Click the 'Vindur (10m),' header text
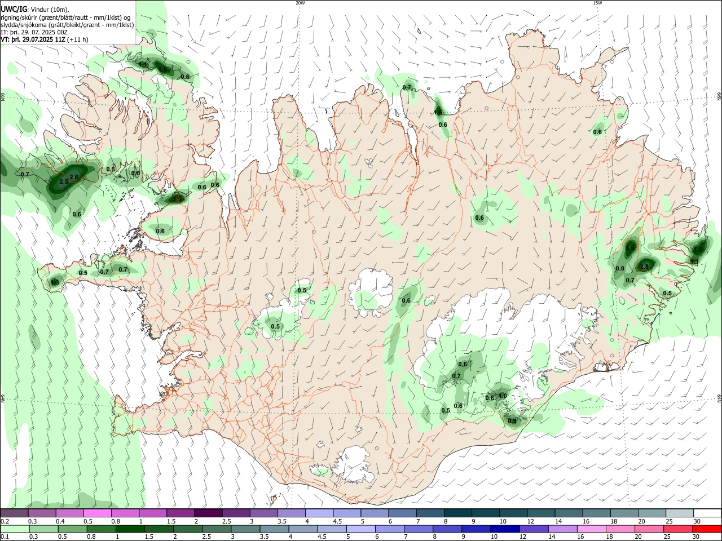The width and height of the screenshot is (722, 541). pyautogui.click(x=50, y=10)
